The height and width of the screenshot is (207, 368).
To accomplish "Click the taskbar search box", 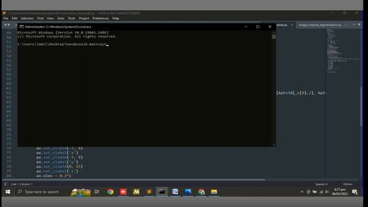I will tap(53, 191).
